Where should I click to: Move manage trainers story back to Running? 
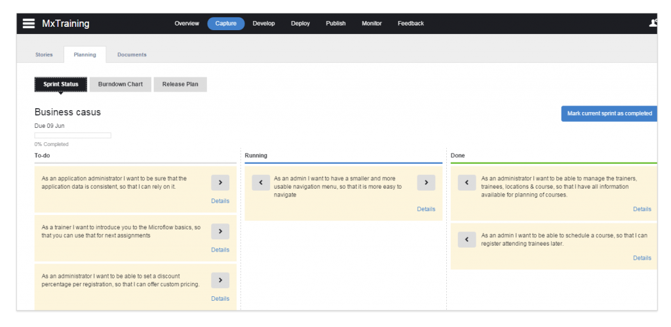(x=467, y=183)
